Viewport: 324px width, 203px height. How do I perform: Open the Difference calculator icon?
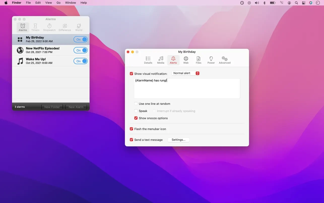pos(65,27)
